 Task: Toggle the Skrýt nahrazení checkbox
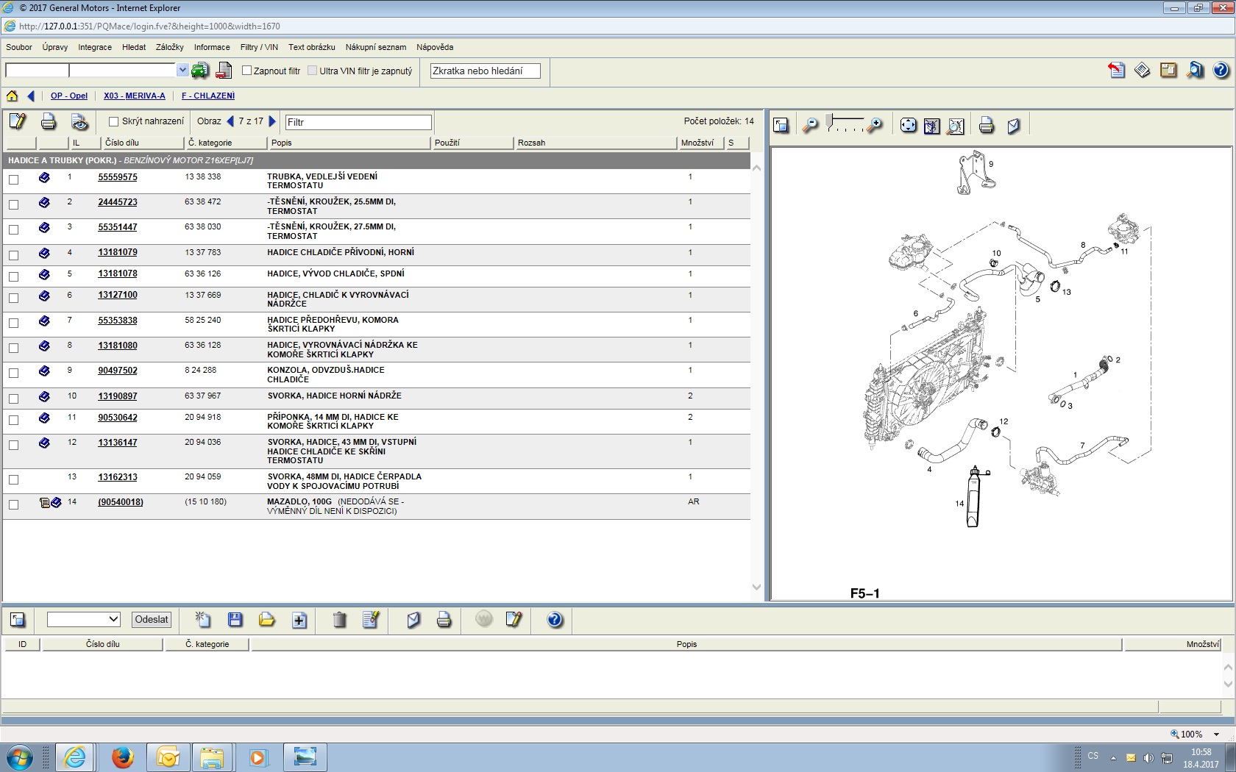pos(113,121)
